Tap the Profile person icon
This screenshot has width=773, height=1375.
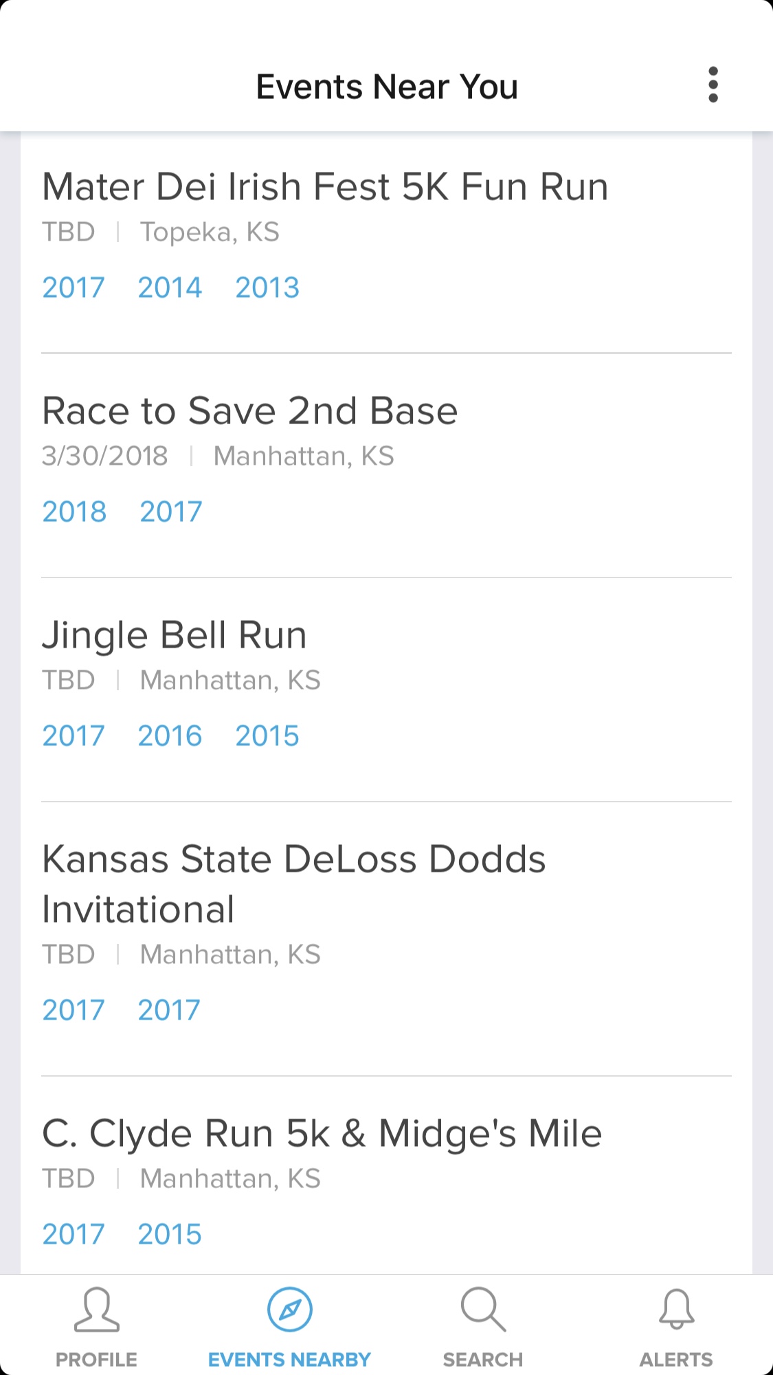pyautogui.click(x=96, y=1310)
